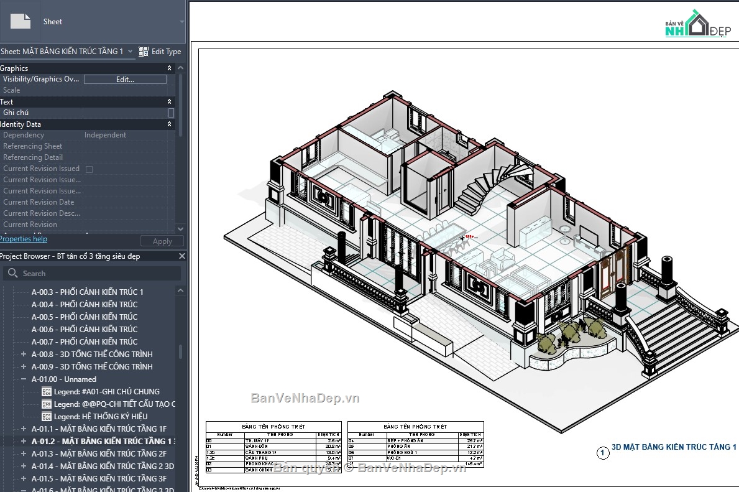Click the Legend @@PQ-CHI TIẾT CẤU TẠO icon
The image size is (739, 492).
tap(46, 404)
